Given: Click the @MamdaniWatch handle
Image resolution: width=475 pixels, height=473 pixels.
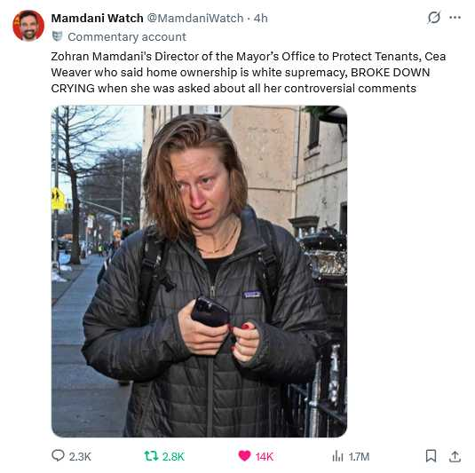Looking at the screenshot, I should (195, 18).
